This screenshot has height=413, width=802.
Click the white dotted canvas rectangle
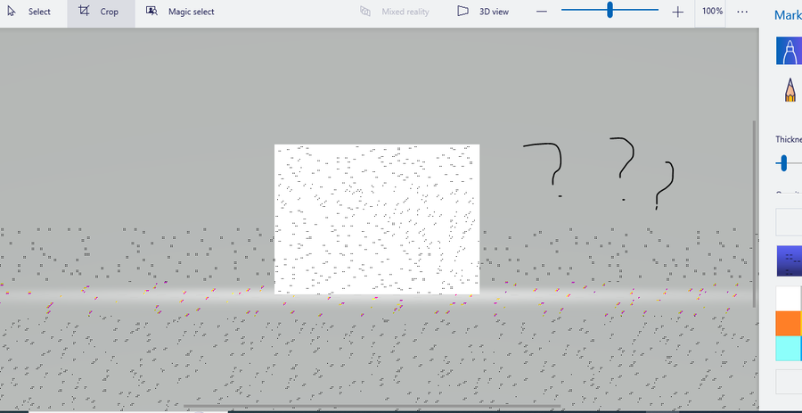(x=377, y=219)
